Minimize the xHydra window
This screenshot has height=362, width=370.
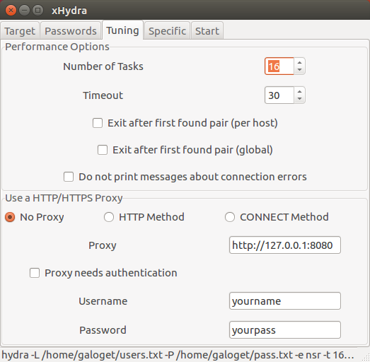pos(24,11)
